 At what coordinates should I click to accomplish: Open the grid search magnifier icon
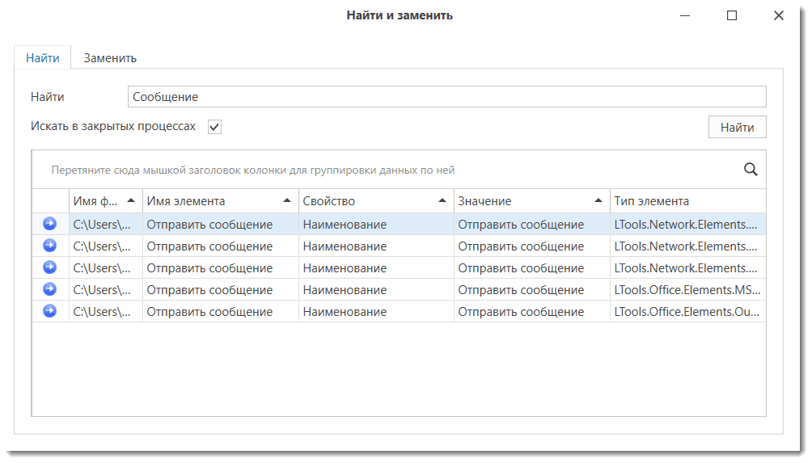coord(751,170)
